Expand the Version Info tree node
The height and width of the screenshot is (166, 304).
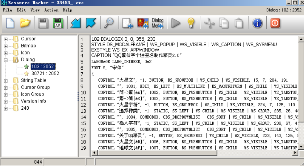coord(6,102)
